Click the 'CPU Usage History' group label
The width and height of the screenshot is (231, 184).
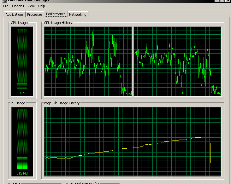(58, 23)
